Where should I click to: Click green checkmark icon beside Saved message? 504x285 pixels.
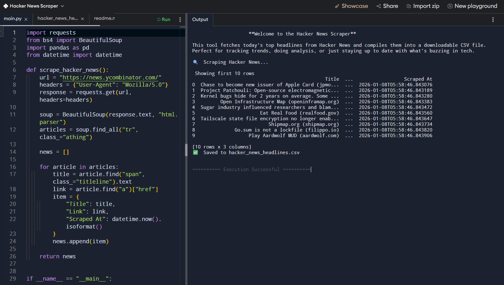[x=195, y=153]
